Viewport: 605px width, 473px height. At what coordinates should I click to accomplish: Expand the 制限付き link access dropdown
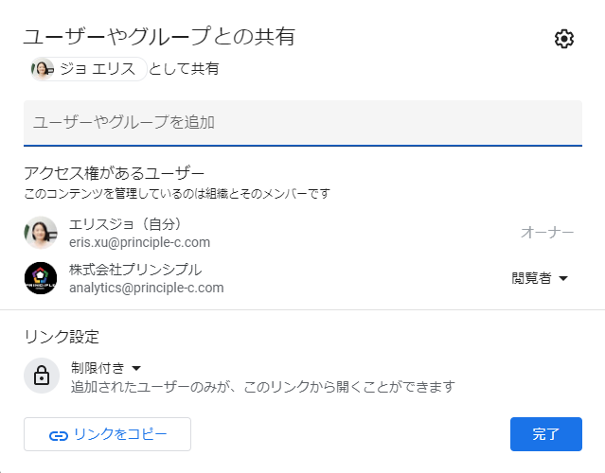click(x=105, y=367)
